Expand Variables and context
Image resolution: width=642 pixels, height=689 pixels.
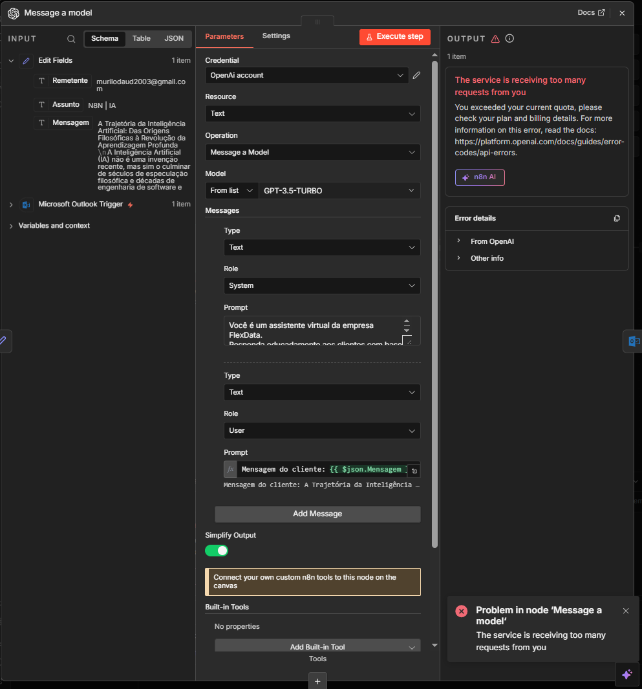tap(11, 226)
